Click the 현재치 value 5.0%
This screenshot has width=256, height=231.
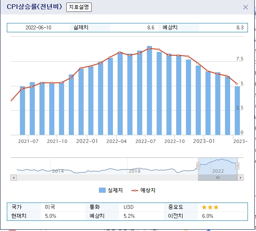51,216
